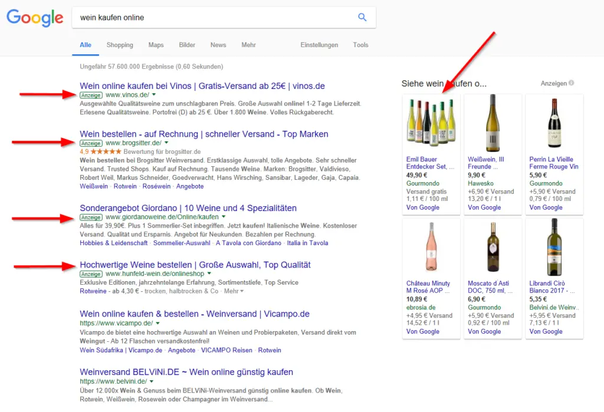604x412 pixels.
Task: Open Wein bestellen - auf Rechnung result
Action: click(x=204, y=134)
